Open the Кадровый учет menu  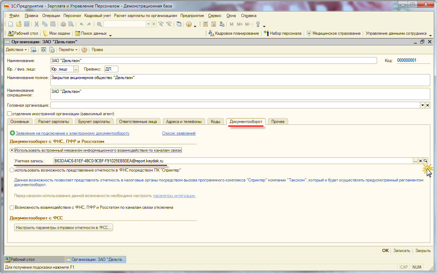click(x=98, y=16)
